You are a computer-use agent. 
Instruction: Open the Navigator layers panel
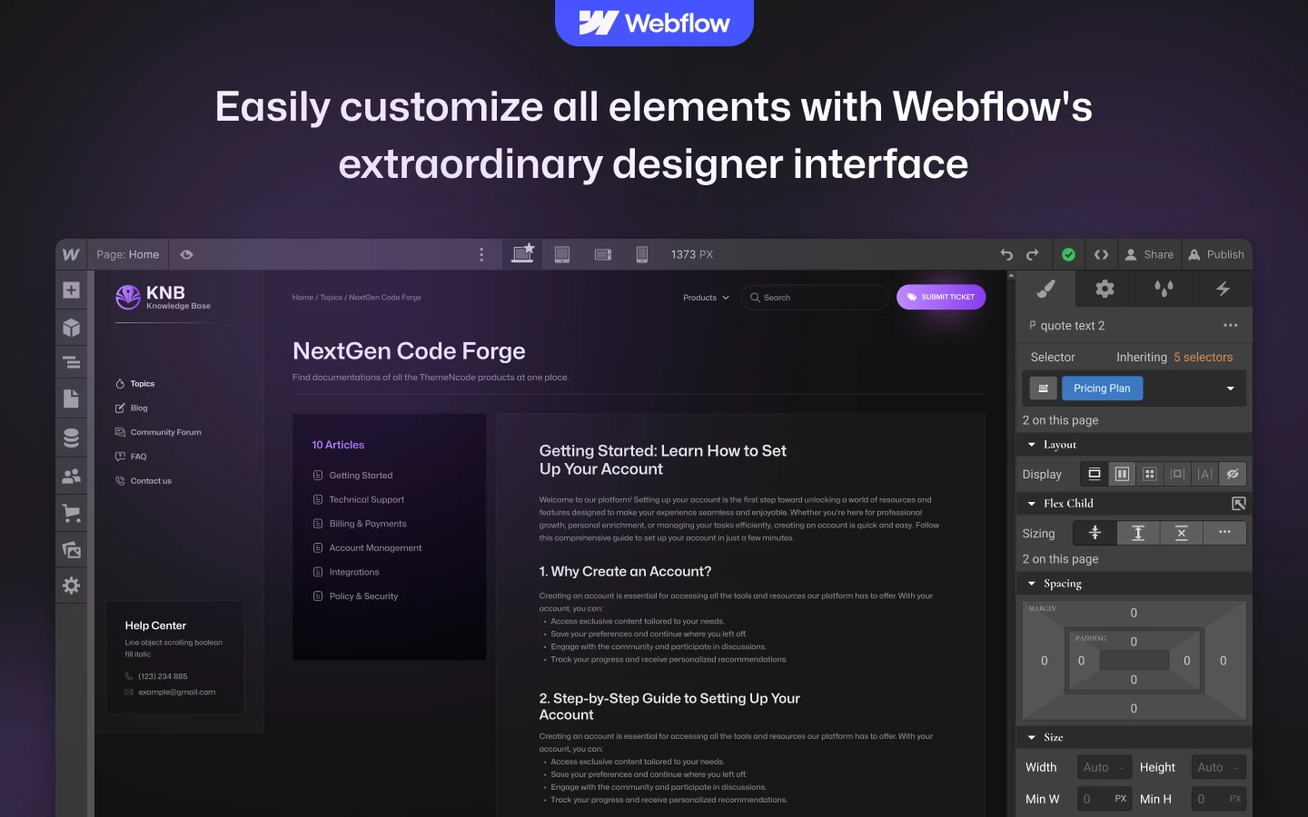72,363
